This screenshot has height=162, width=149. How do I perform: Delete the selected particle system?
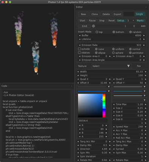coord(106,14)
